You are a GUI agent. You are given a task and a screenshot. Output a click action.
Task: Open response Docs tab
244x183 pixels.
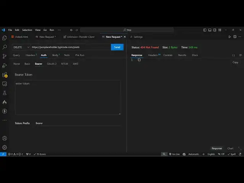point(195,55)
